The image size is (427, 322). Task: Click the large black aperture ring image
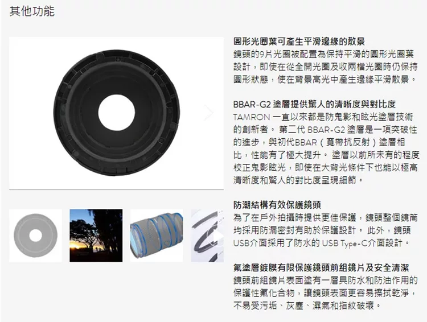pyautogui.click(x=117, y=113)
